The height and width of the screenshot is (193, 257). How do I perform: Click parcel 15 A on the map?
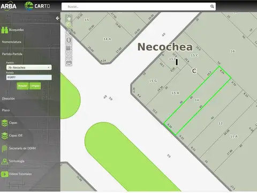[175, 93]
